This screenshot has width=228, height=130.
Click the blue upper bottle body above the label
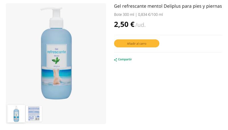56,36
